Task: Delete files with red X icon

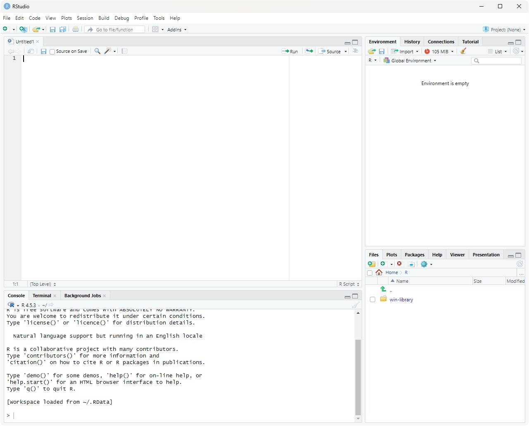Action: click(x=399, y=263)
